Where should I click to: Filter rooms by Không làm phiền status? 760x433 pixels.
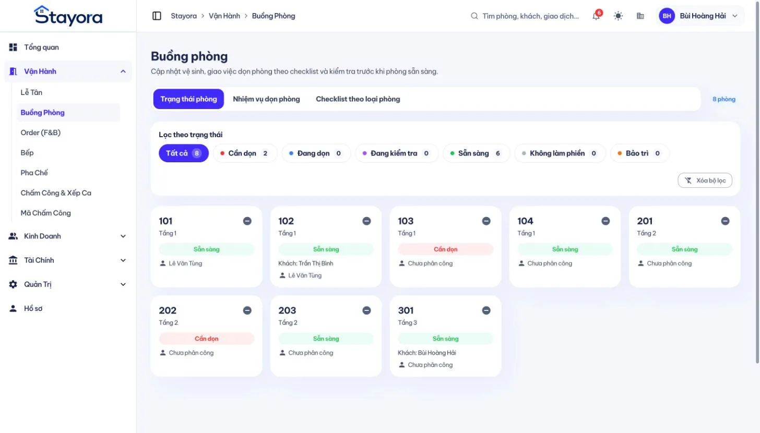pyautogui.click(x=560, y=153)
